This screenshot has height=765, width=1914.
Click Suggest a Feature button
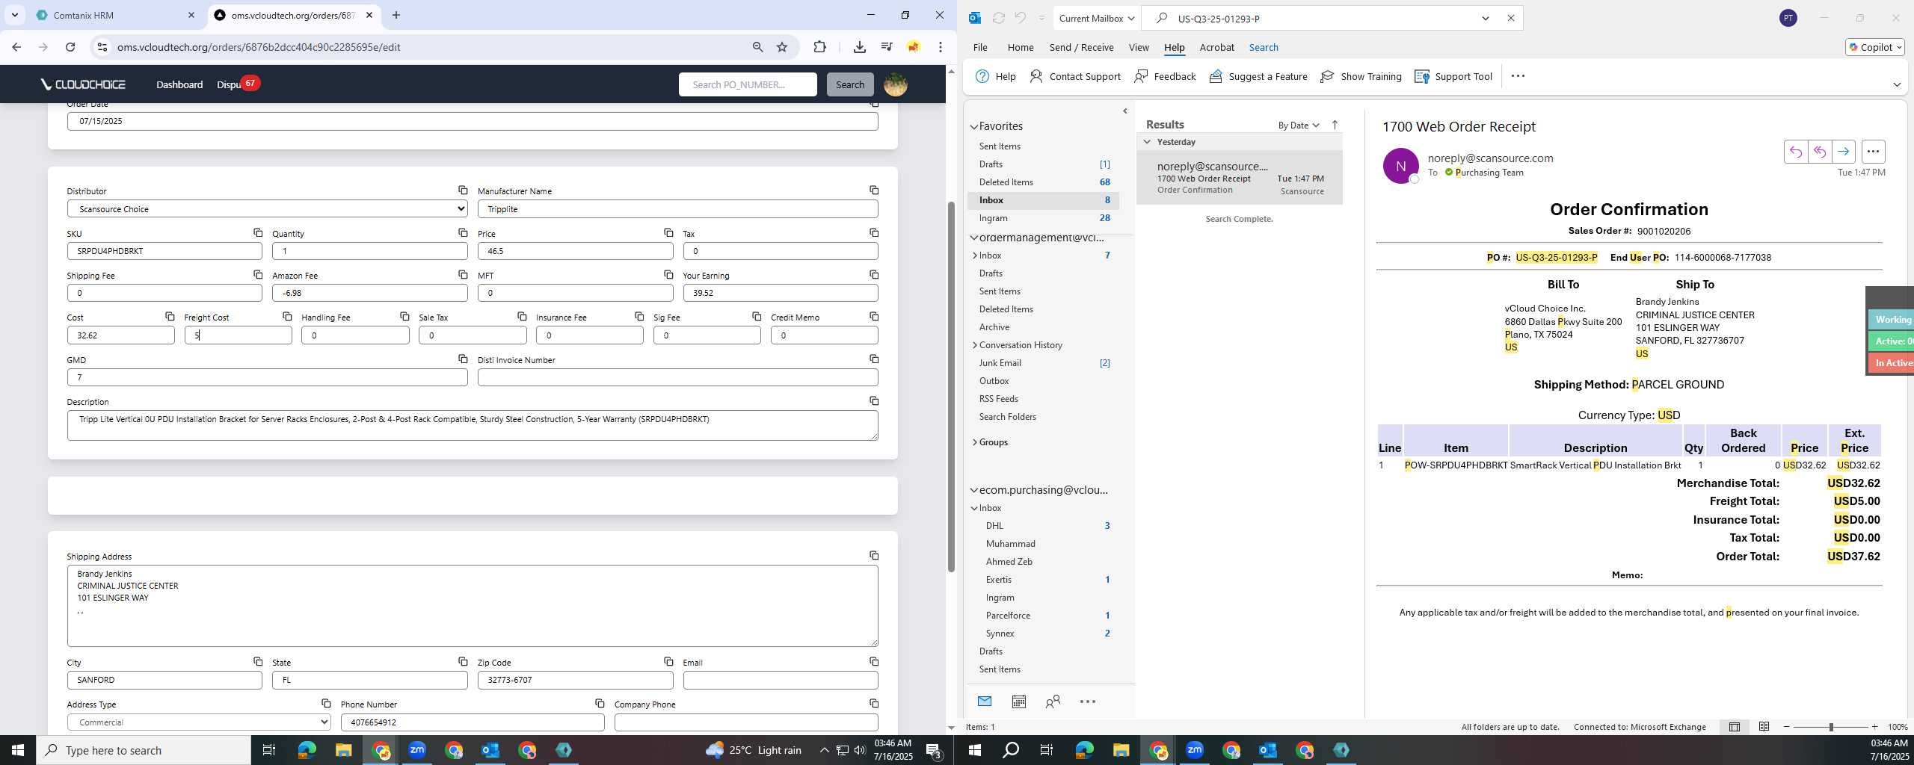coord(1258,76)
